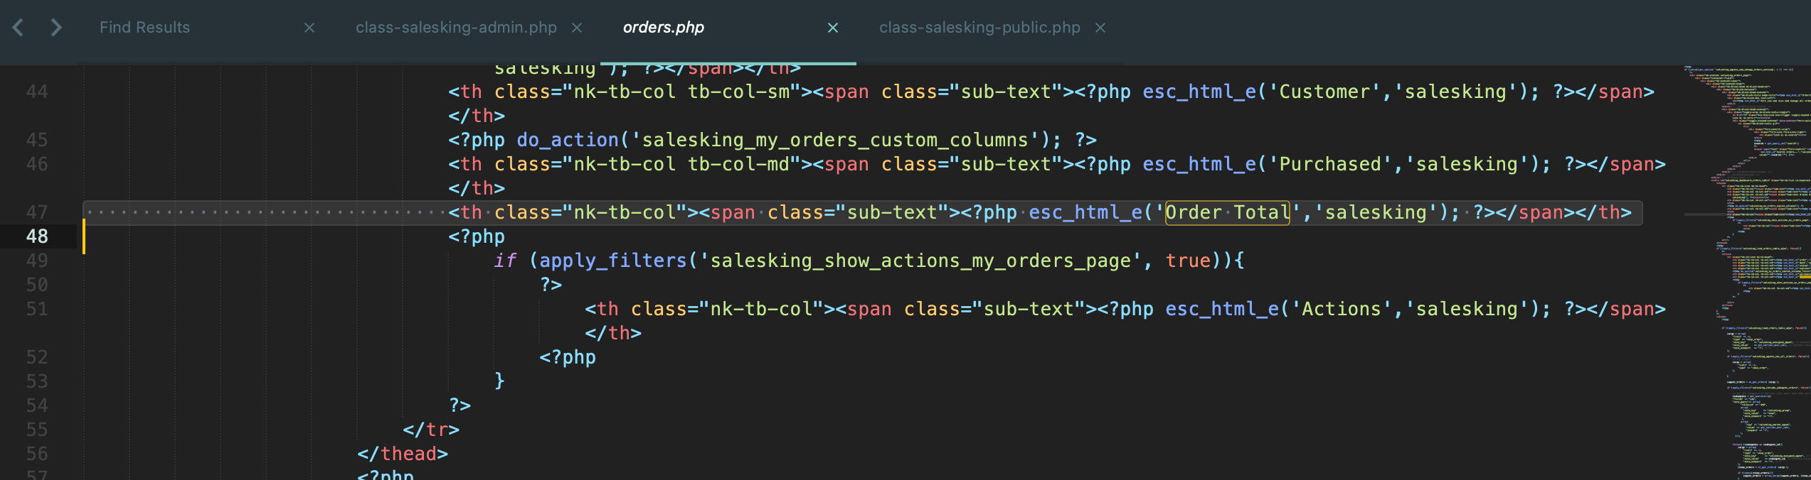
Task: Switch to the Find Results tab
Action: point(144,28)
